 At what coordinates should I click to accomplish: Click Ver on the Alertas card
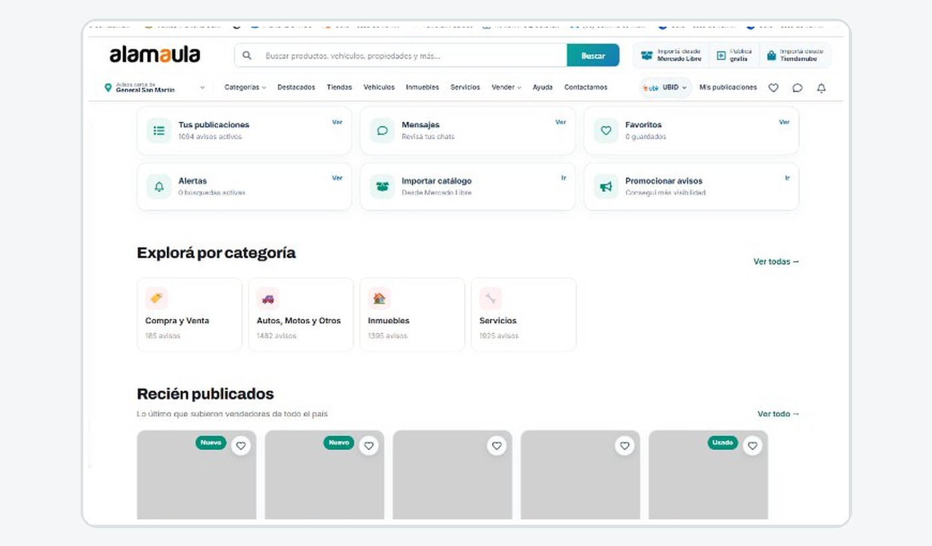click(337, 178)
